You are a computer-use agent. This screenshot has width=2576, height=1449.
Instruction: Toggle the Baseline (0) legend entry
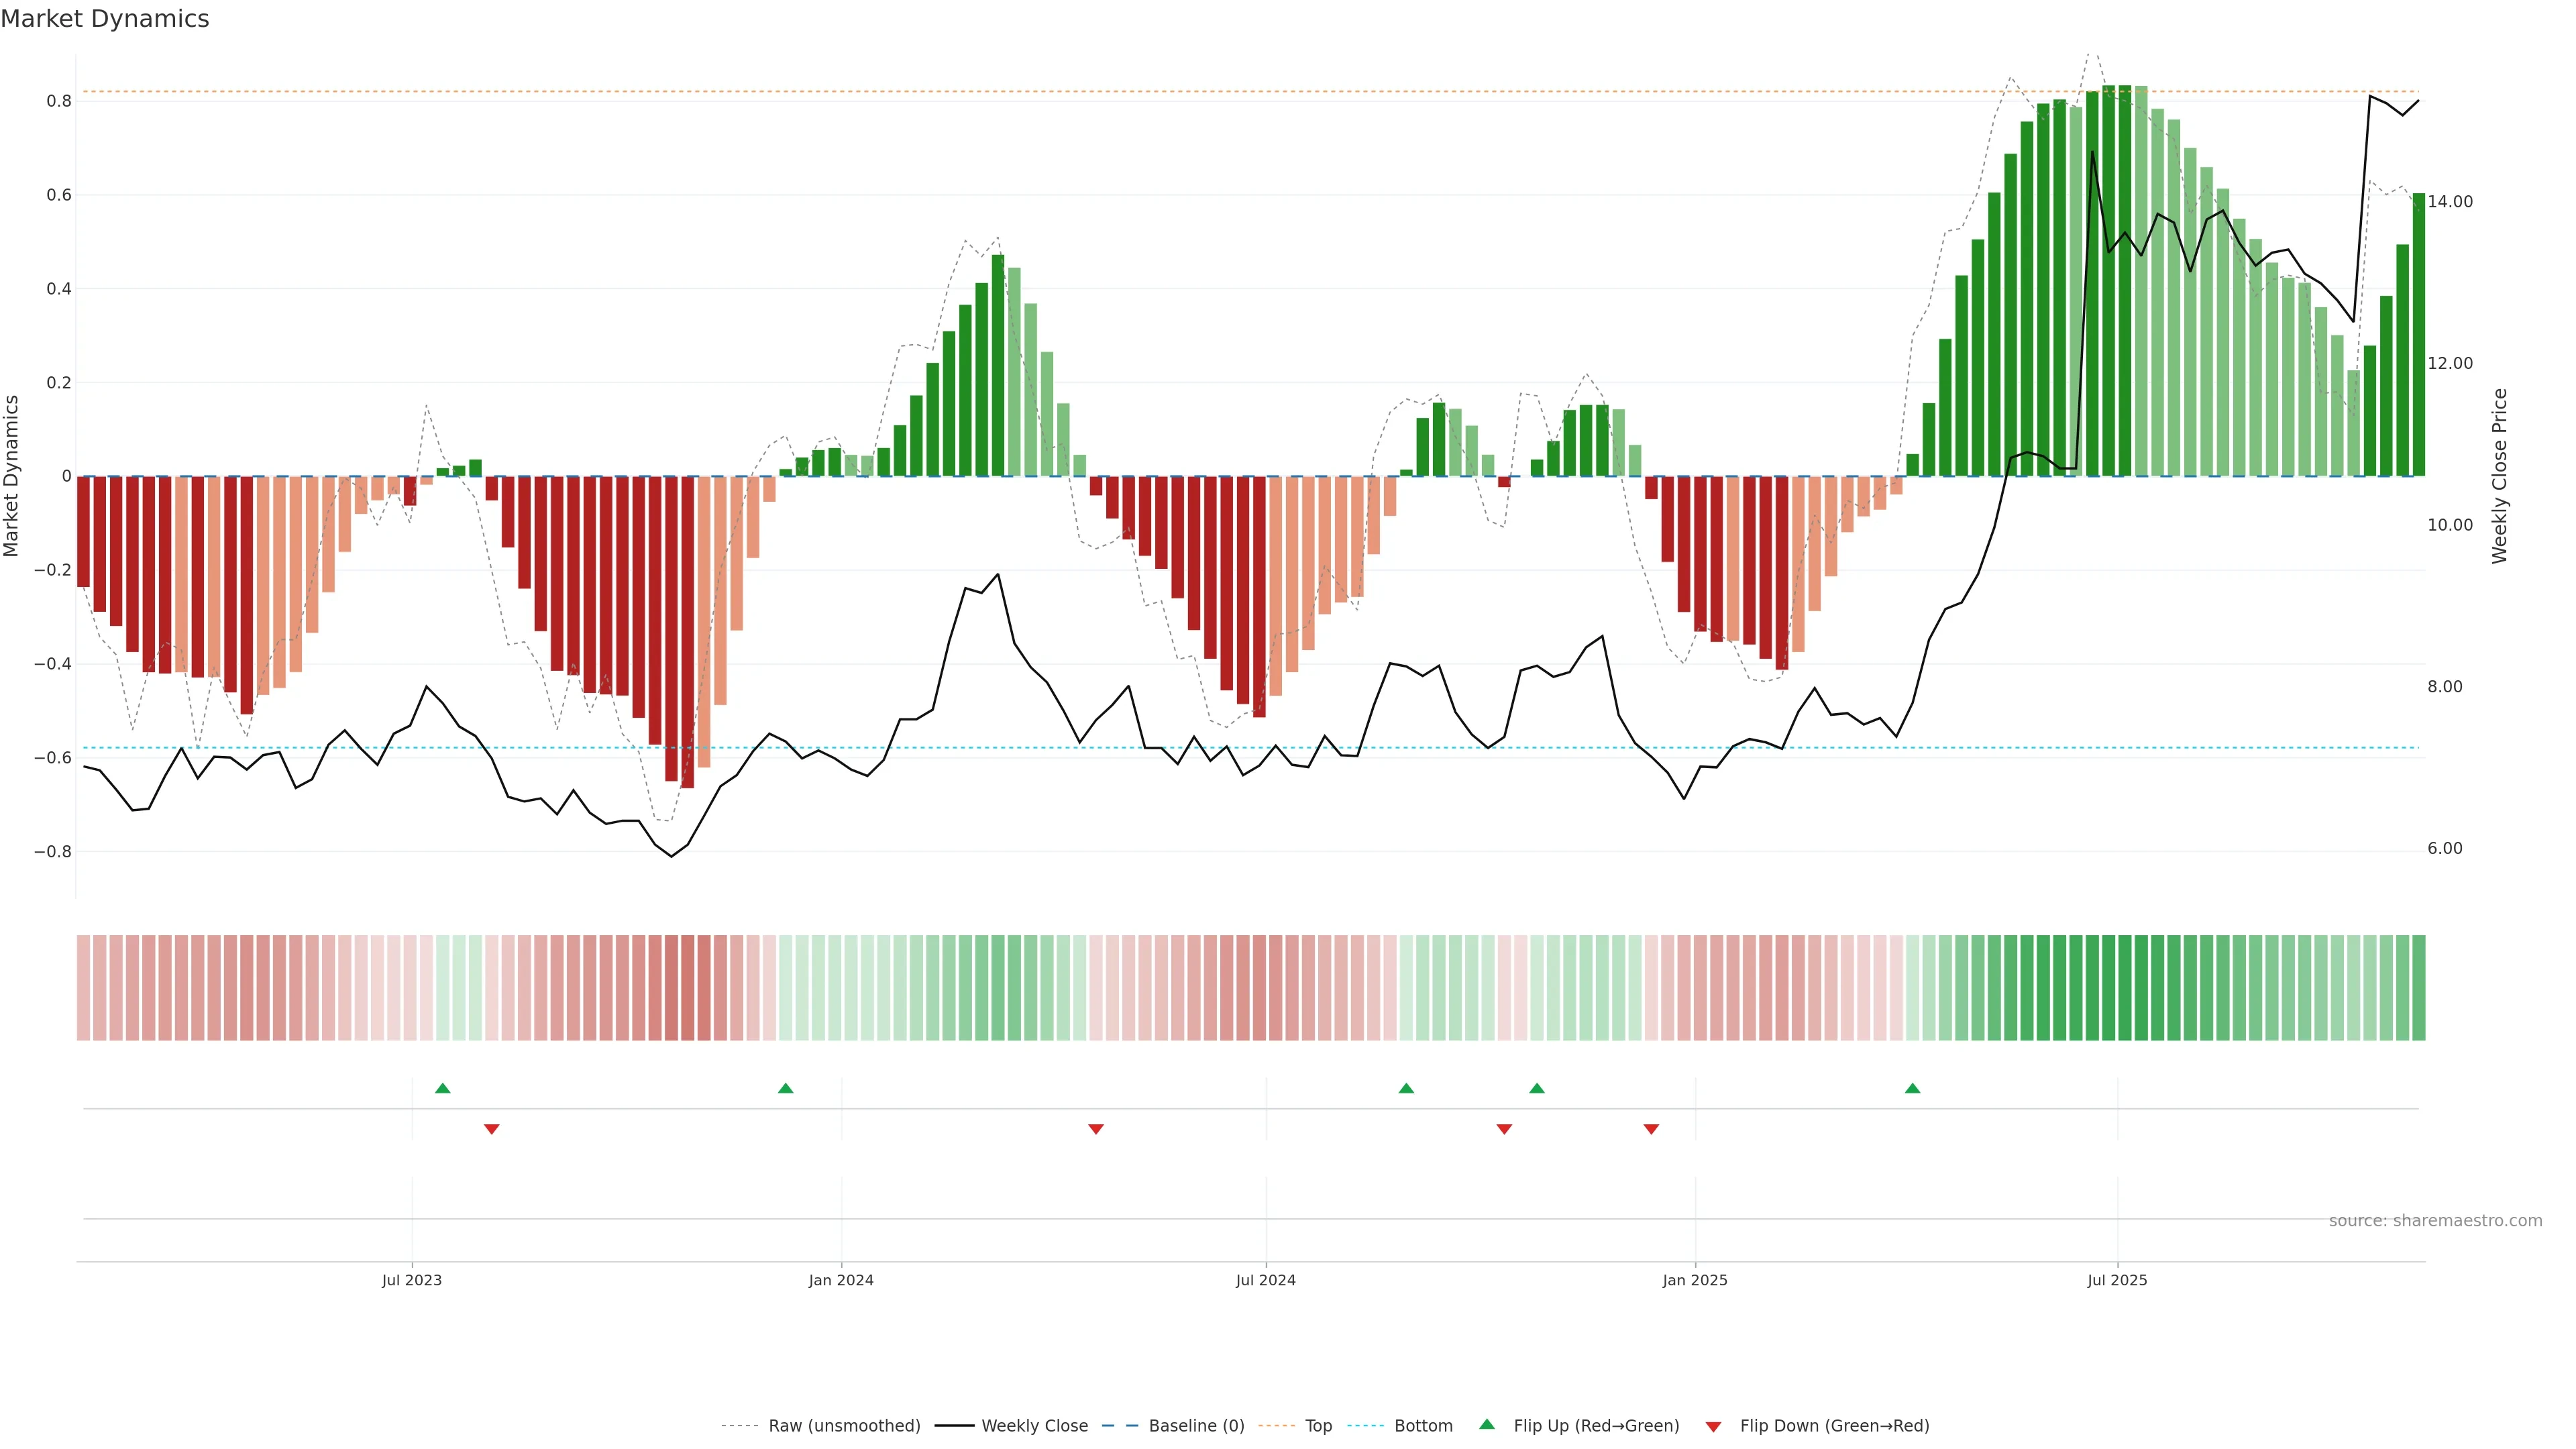point(1196,1426)
